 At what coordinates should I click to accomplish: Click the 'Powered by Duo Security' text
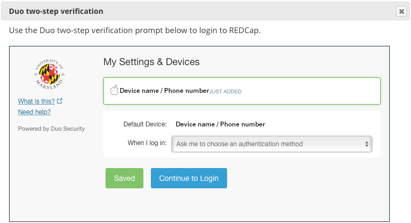tap(51, 129)
